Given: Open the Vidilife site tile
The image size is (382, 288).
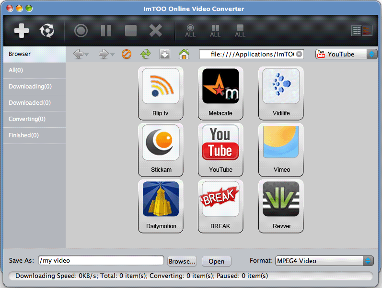Looking at the screenshot, I should (x=281, y=93).
